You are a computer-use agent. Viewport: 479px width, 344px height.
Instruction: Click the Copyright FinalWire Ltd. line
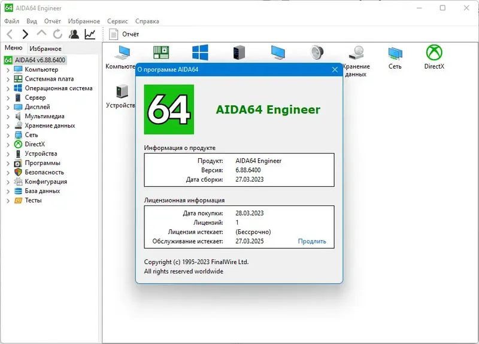(x=196, y=262)
